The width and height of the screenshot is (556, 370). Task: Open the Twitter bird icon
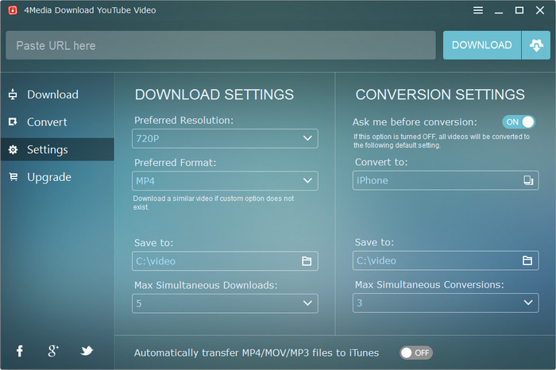click(x=87, y=351)
